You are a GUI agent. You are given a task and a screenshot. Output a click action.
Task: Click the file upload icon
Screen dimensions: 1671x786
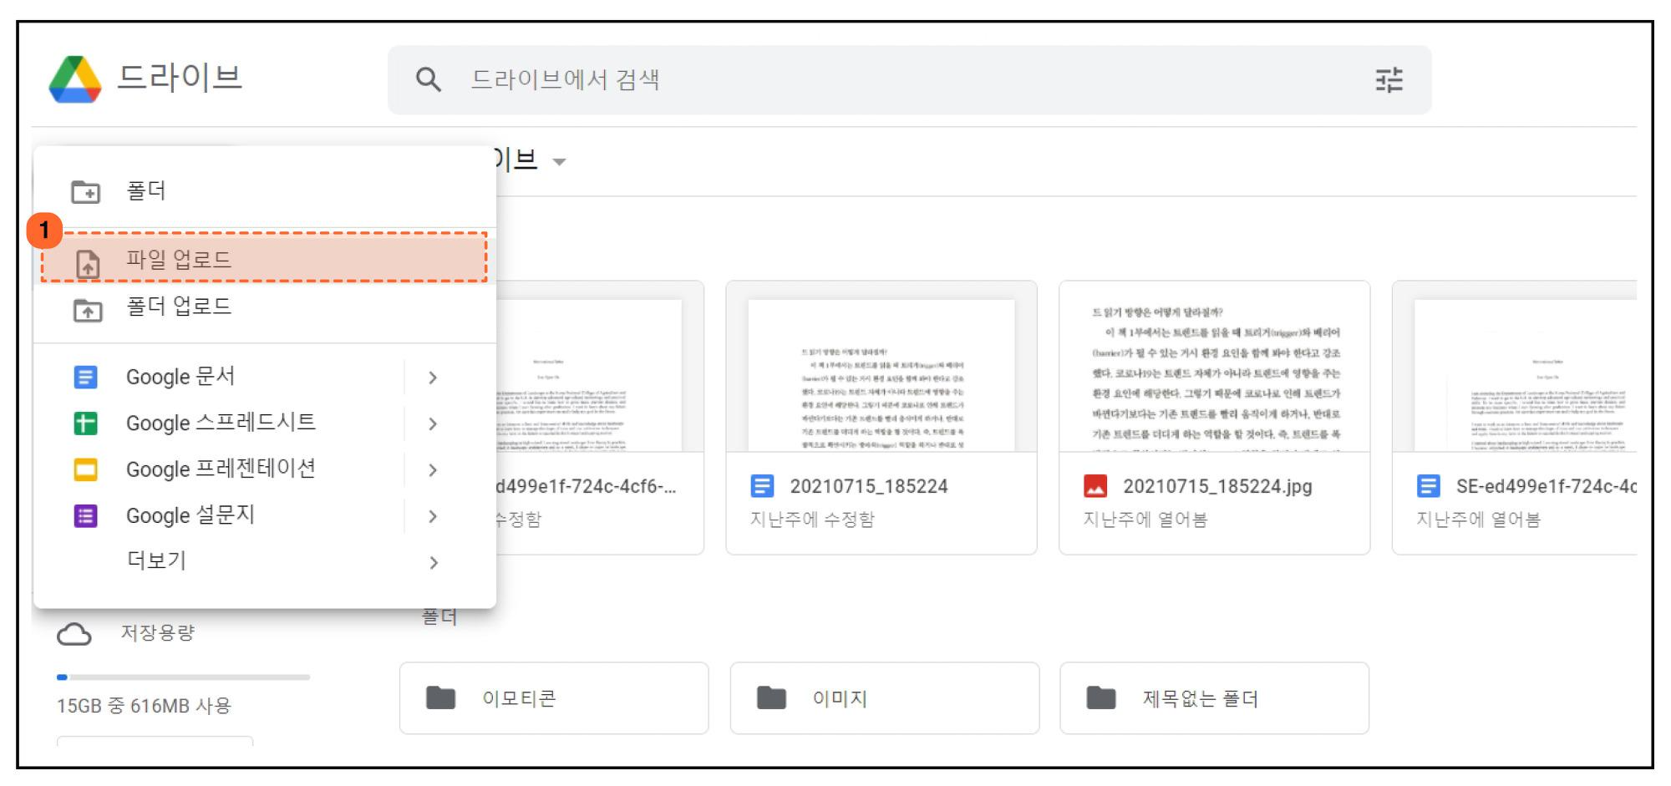click(x=88, y=263)
